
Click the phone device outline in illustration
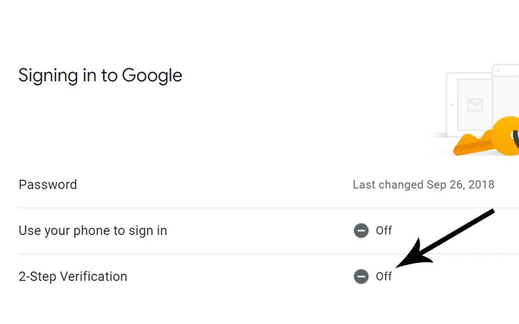tap(506, 90)
